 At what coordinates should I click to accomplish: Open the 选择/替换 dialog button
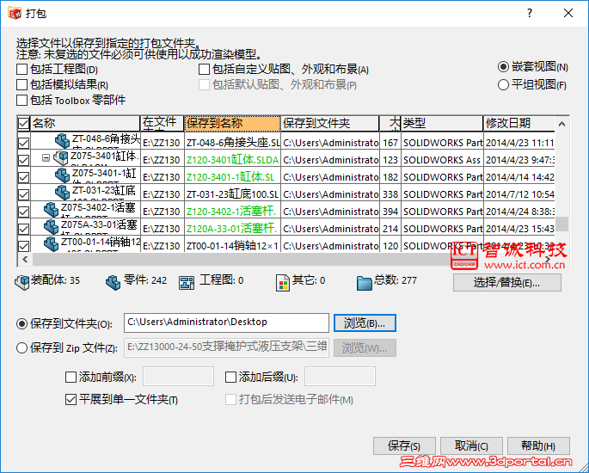[x=507, y=283]
